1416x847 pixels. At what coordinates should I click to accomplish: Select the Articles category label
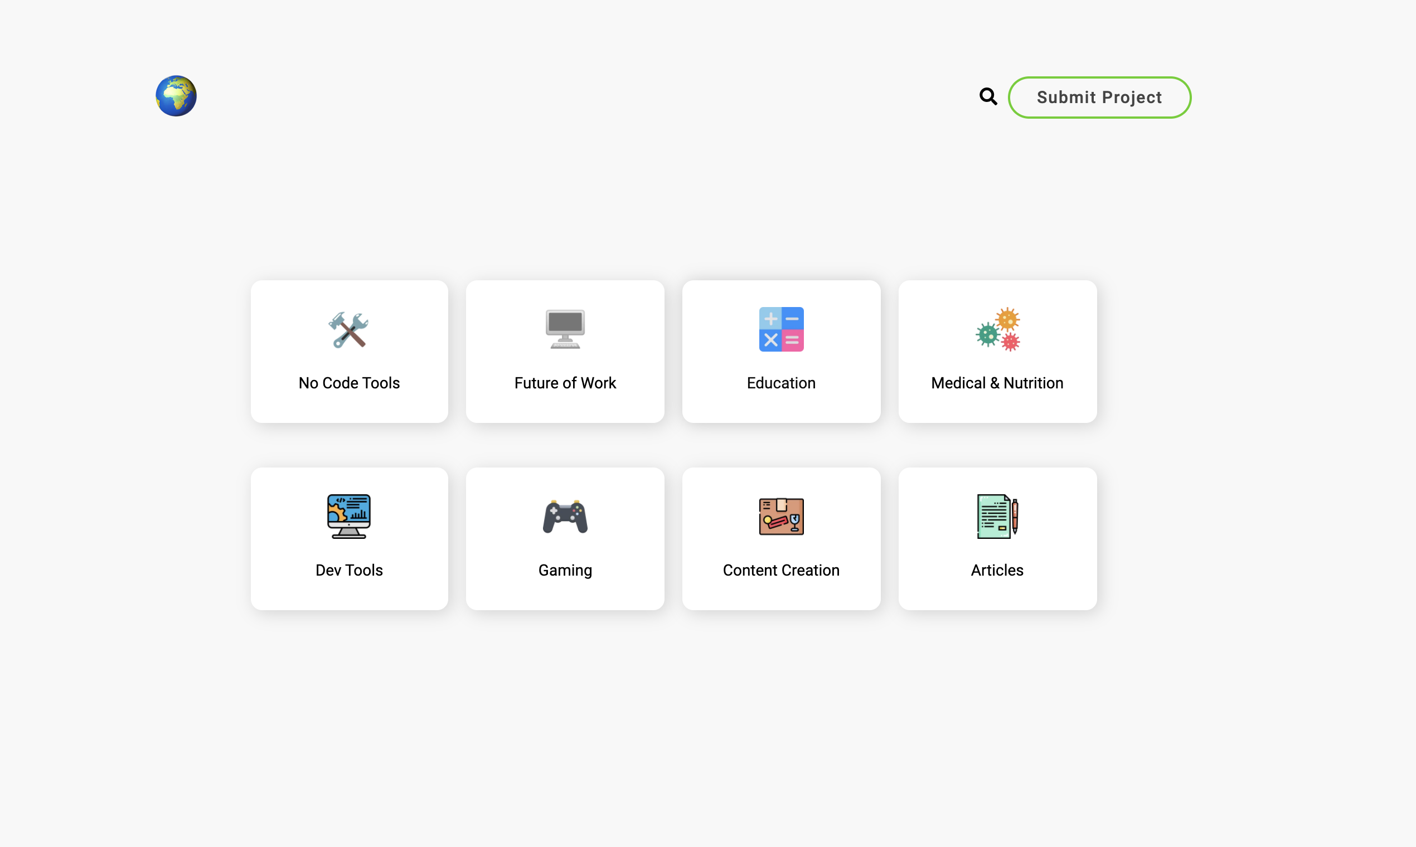tap(997, 570)
